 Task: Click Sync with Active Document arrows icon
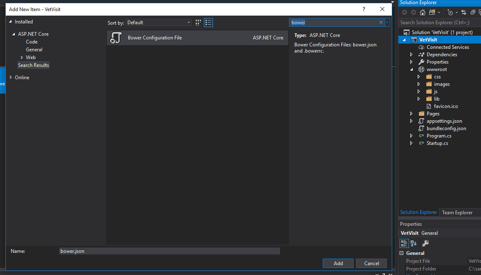463,13
